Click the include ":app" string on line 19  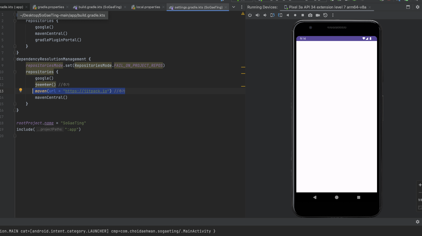pos(71,129)
